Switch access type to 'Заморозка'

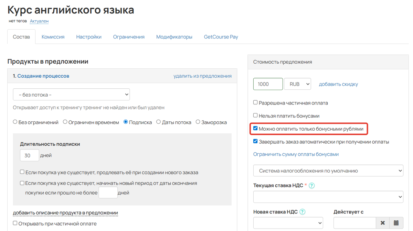tap(198, 121)
